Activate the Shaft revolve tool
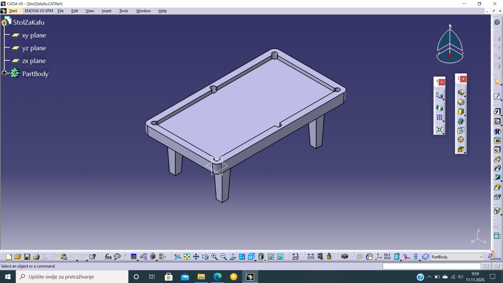Viewport: 503px width, 283px height. coord(497,132)
